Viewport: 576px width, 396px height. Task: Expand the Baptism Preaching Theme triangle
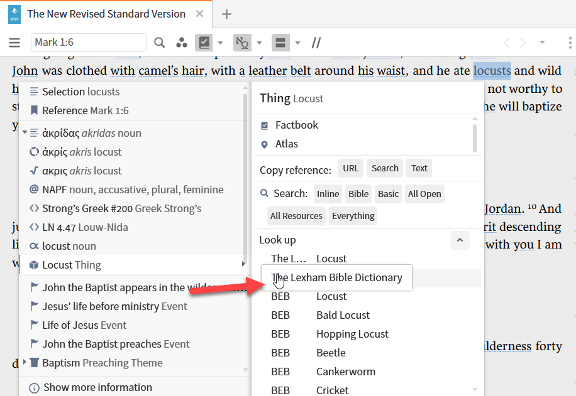25,362
